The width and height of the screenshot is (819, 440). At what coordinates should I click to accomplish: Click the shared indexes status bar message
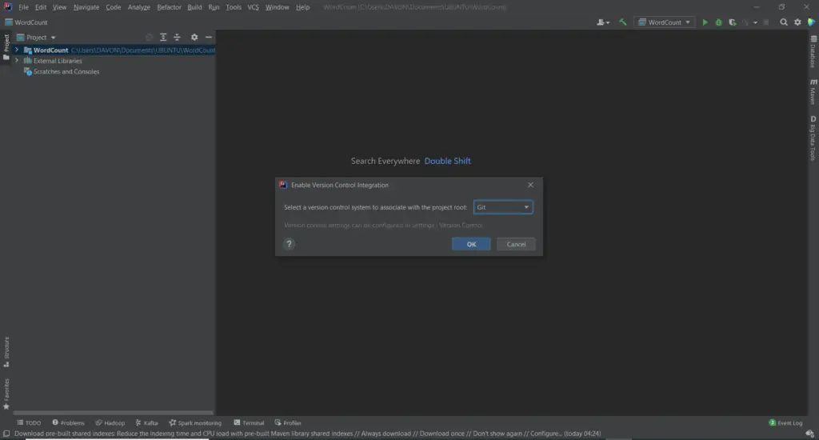click(x=308, y=434)
